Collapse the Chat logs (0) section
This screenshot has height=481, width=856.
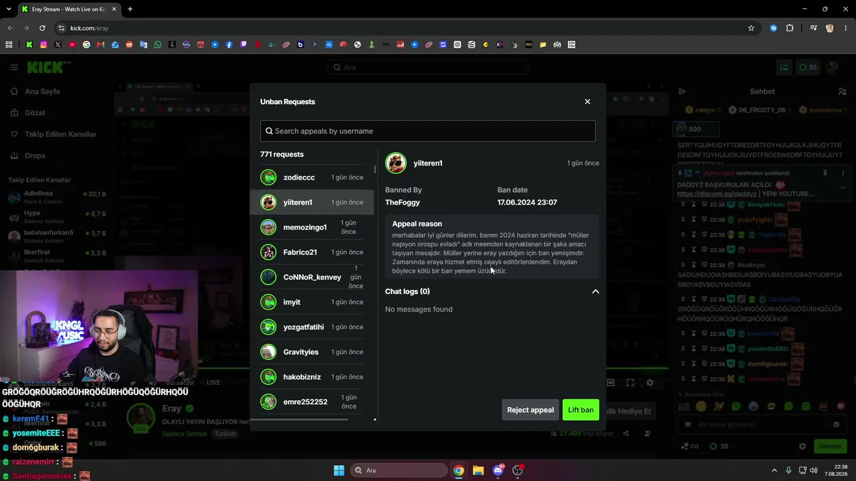pyautogui.click(x=595, y=291)
